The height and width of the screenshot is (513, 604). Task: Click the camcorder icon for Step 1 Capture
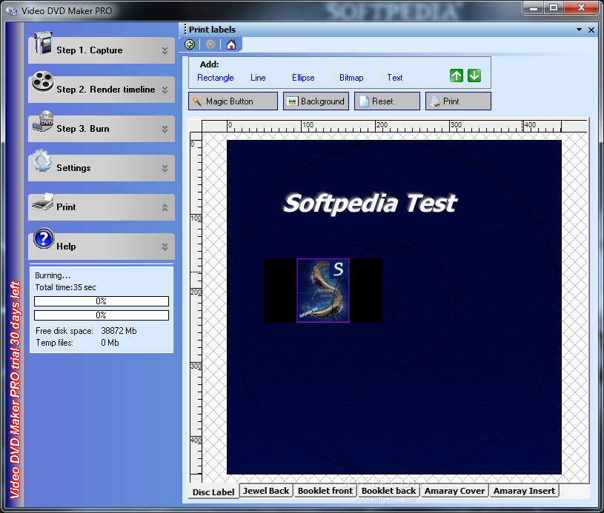(x=42, y=43)
